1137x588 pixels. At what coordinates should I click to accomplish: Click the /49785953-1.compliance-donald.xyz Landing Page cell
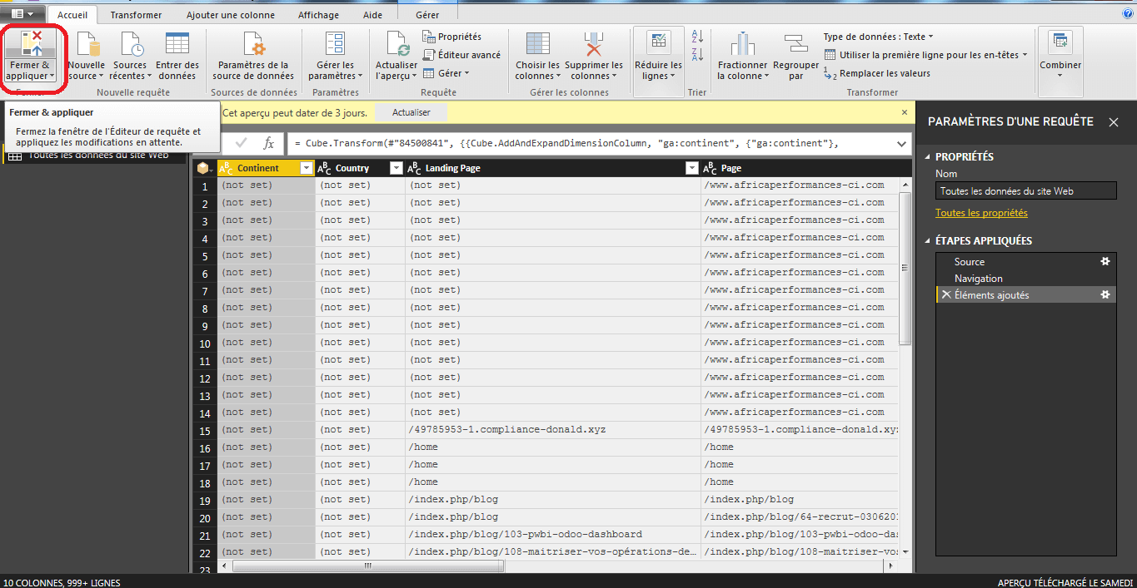tap(553, 429)
